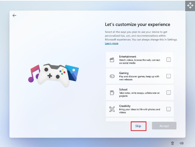Enable the Gaming checkbox
The image size is (195, 147).
click(x=169, y=76)
